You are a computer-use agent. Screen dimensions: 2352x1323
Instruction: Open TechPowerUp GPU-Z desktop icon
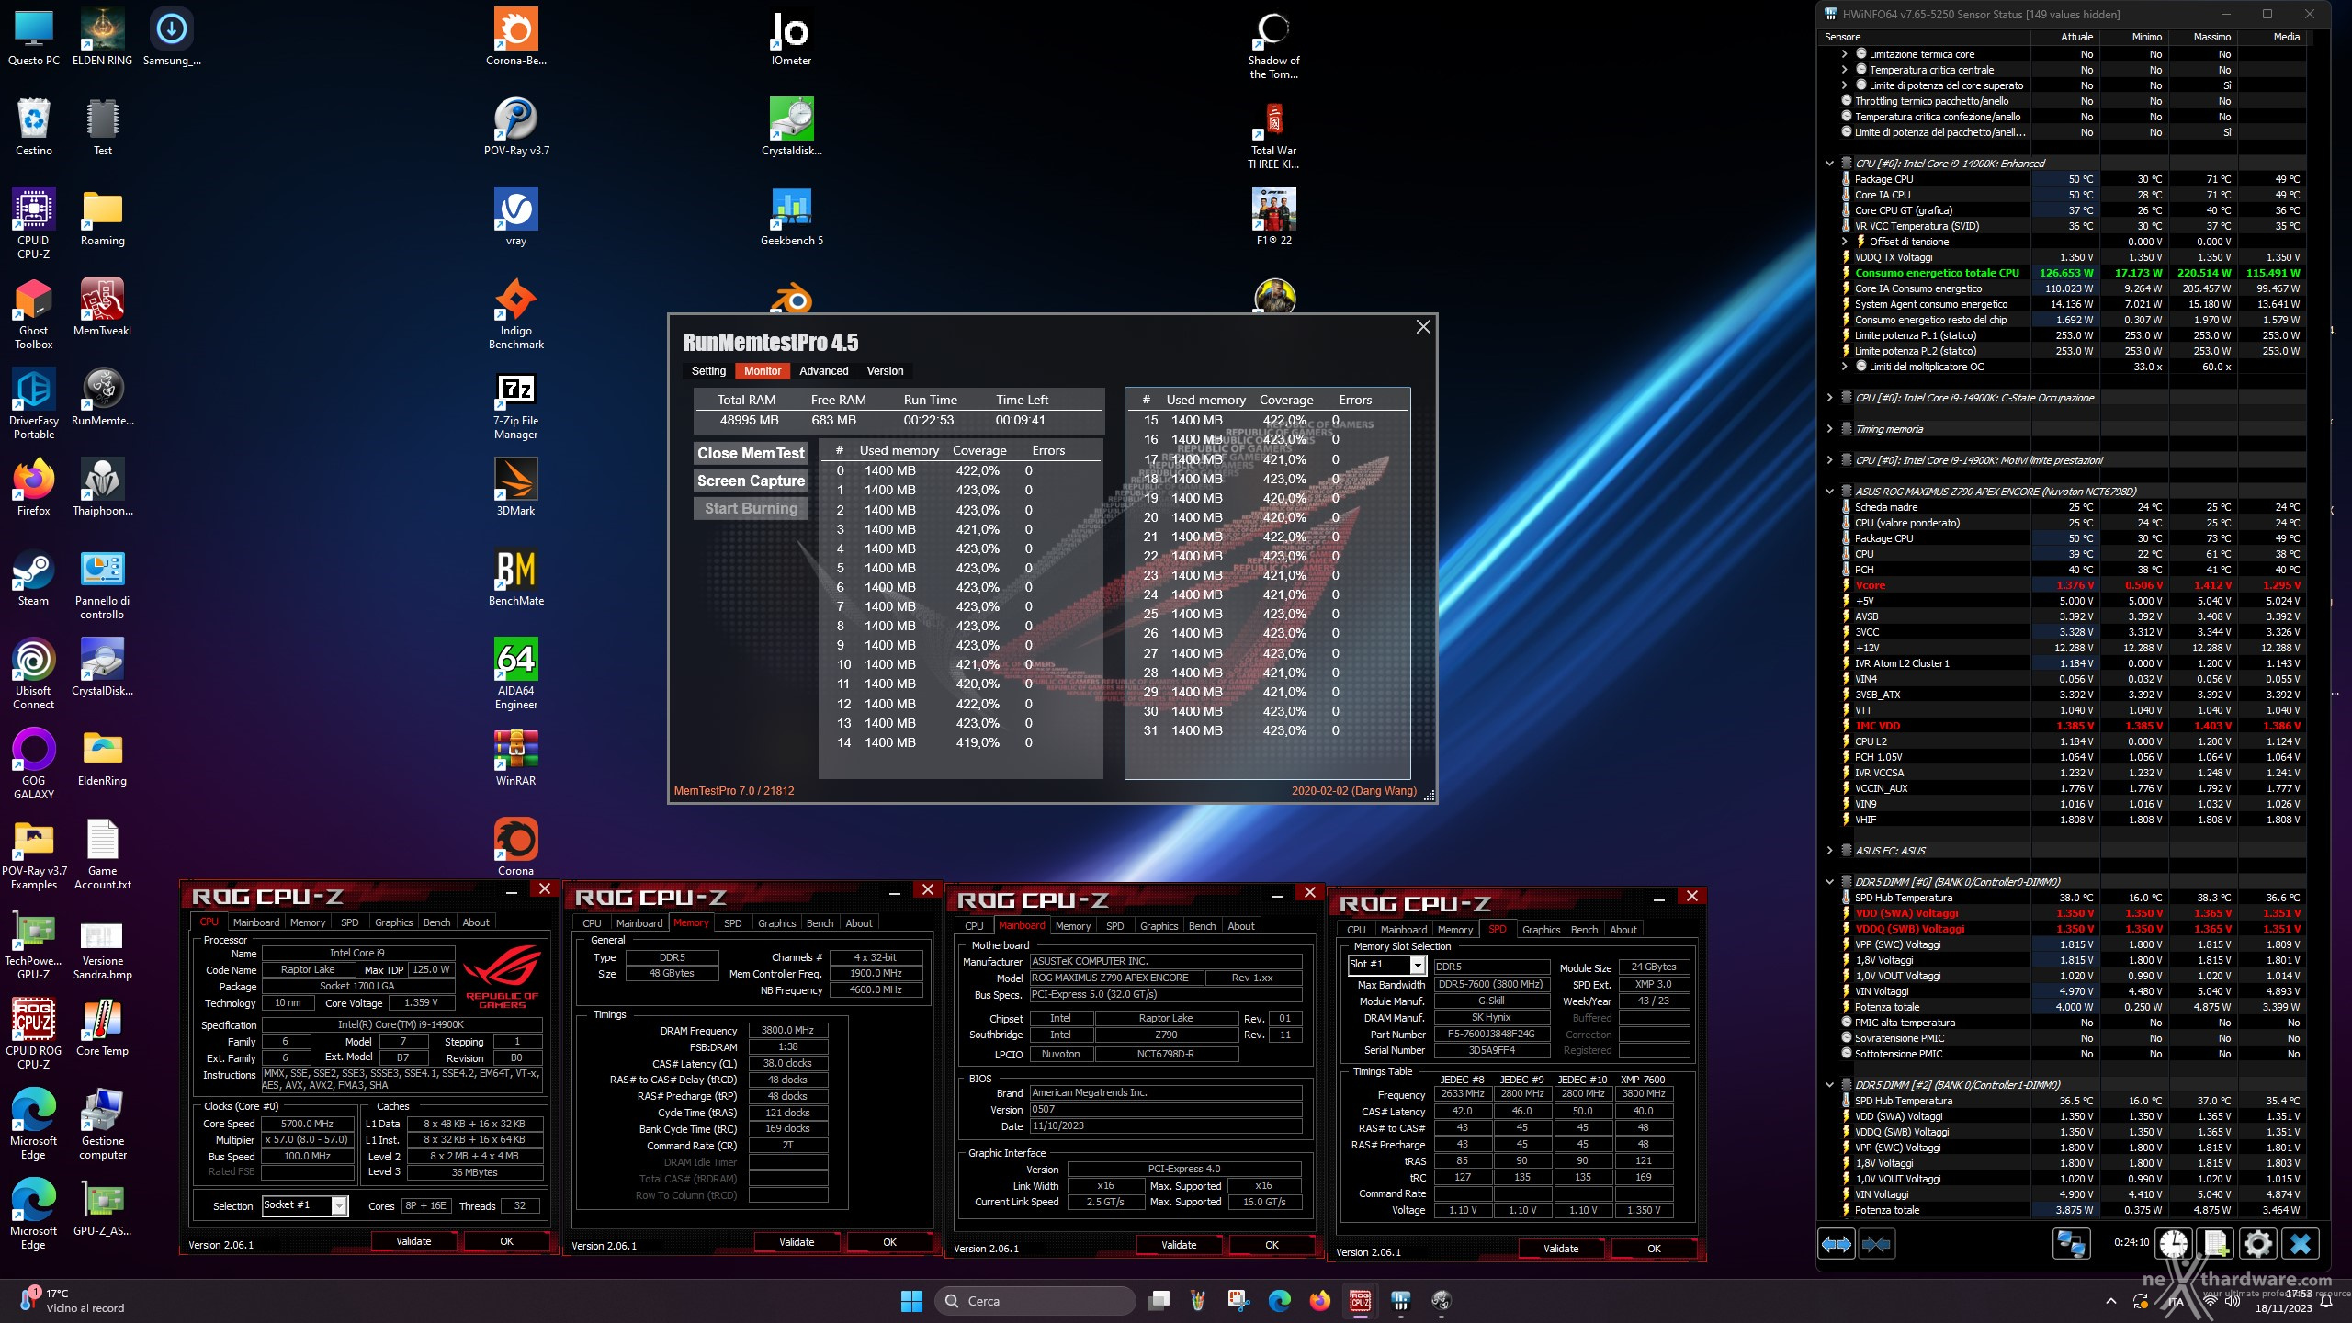click(34, 944)
